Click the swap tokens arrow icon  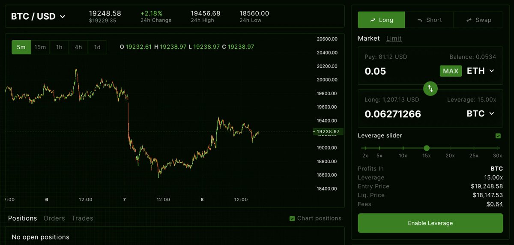tap(430, 89)
